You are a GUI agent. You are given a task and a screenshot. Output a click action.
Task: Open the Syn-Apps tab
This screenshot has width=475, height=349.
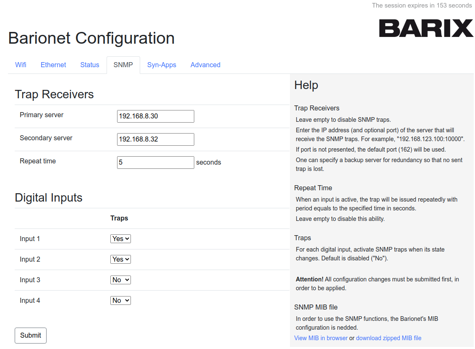coord(162,65)
